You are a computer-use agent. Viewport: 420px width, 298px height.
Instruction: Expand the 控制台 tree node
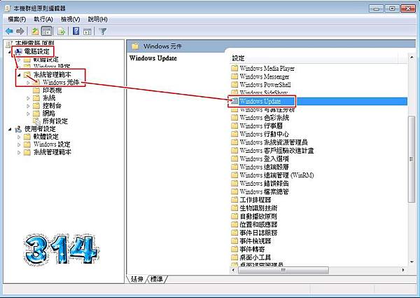tap(28, 106)
